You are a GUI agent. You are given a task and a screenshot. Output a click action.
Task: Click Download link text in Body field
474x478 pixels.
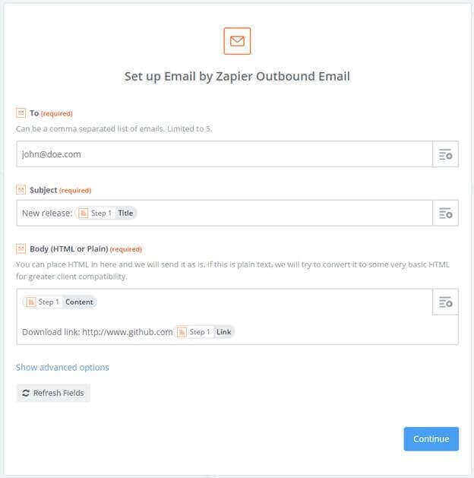pyautogui.click(x=51, y=332)
